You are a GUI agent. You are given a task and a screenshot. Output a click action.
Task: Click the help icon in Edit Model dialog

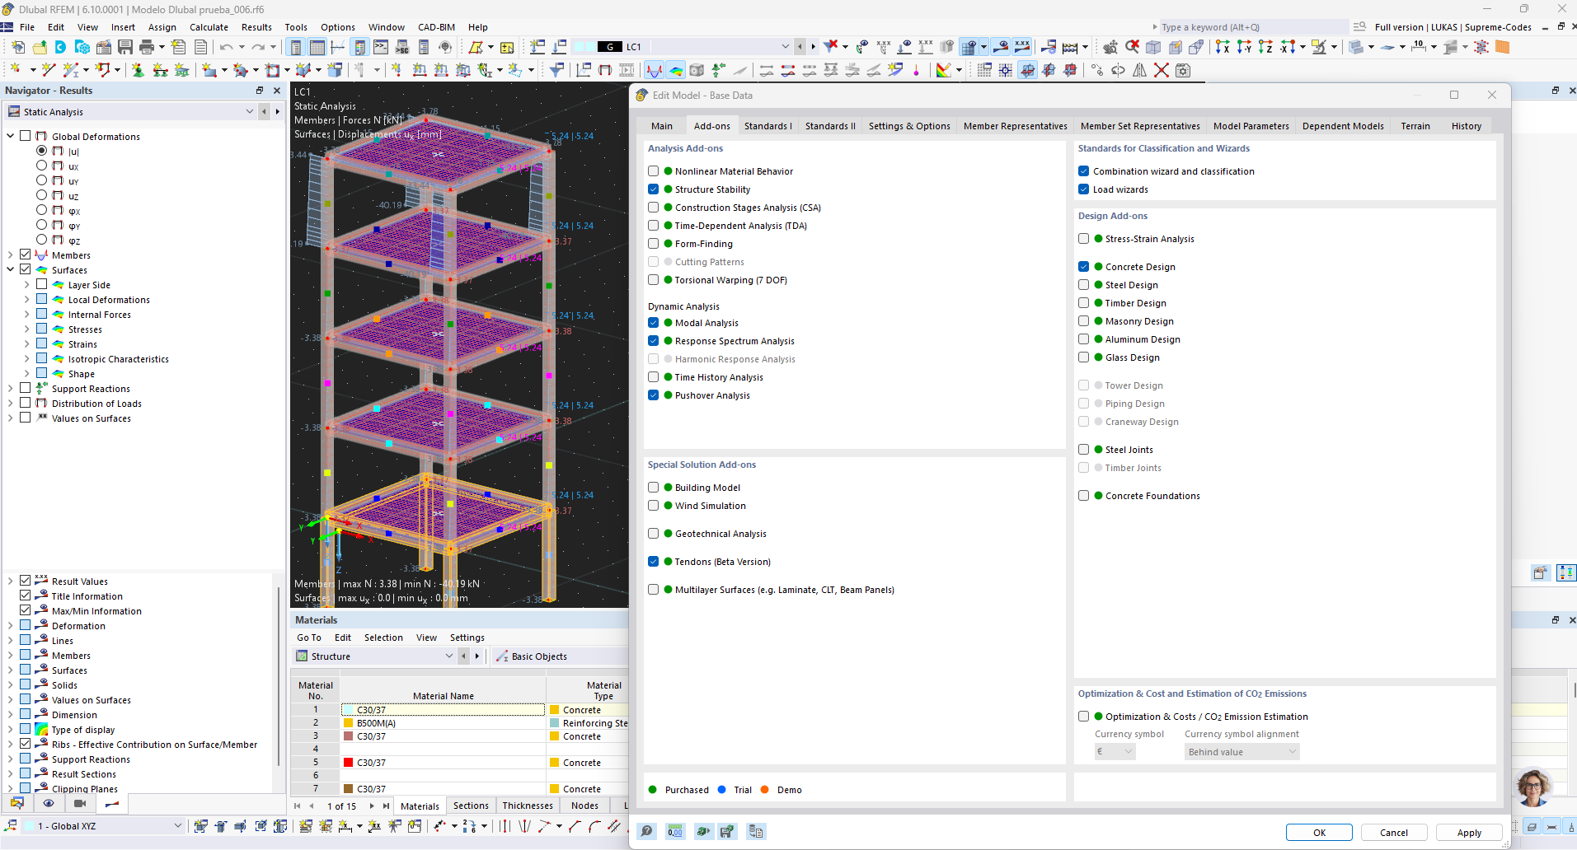(648, 832)
